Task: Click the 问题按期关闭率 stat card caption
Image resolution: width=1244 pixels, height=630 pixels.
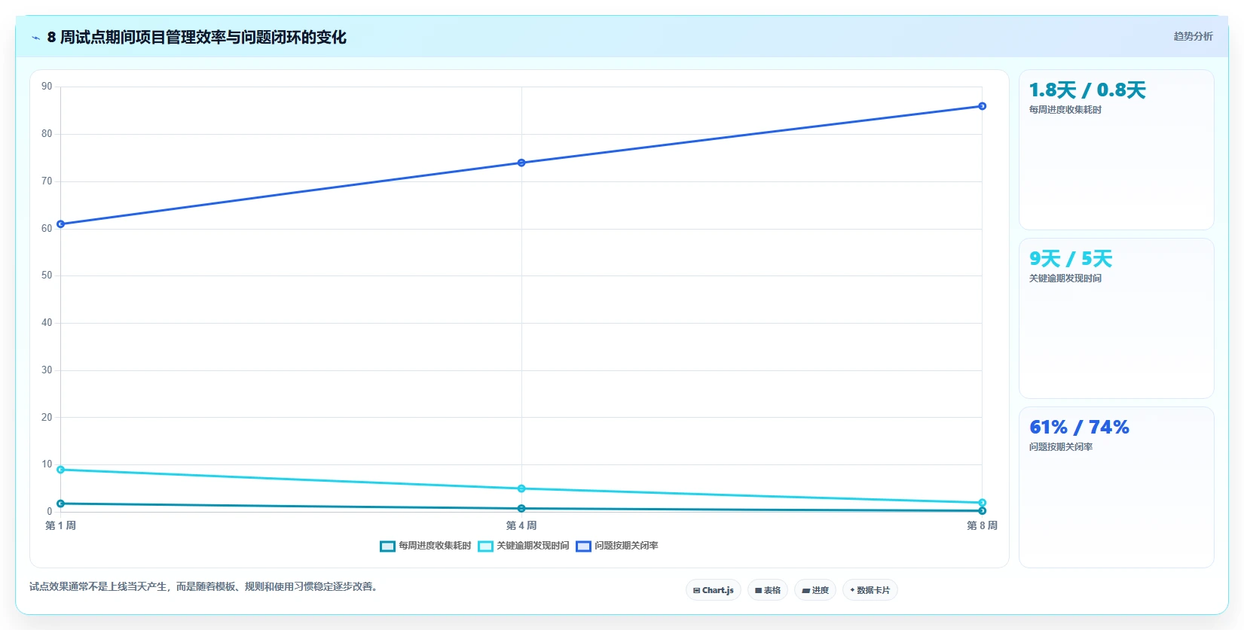Action: 1061,447
